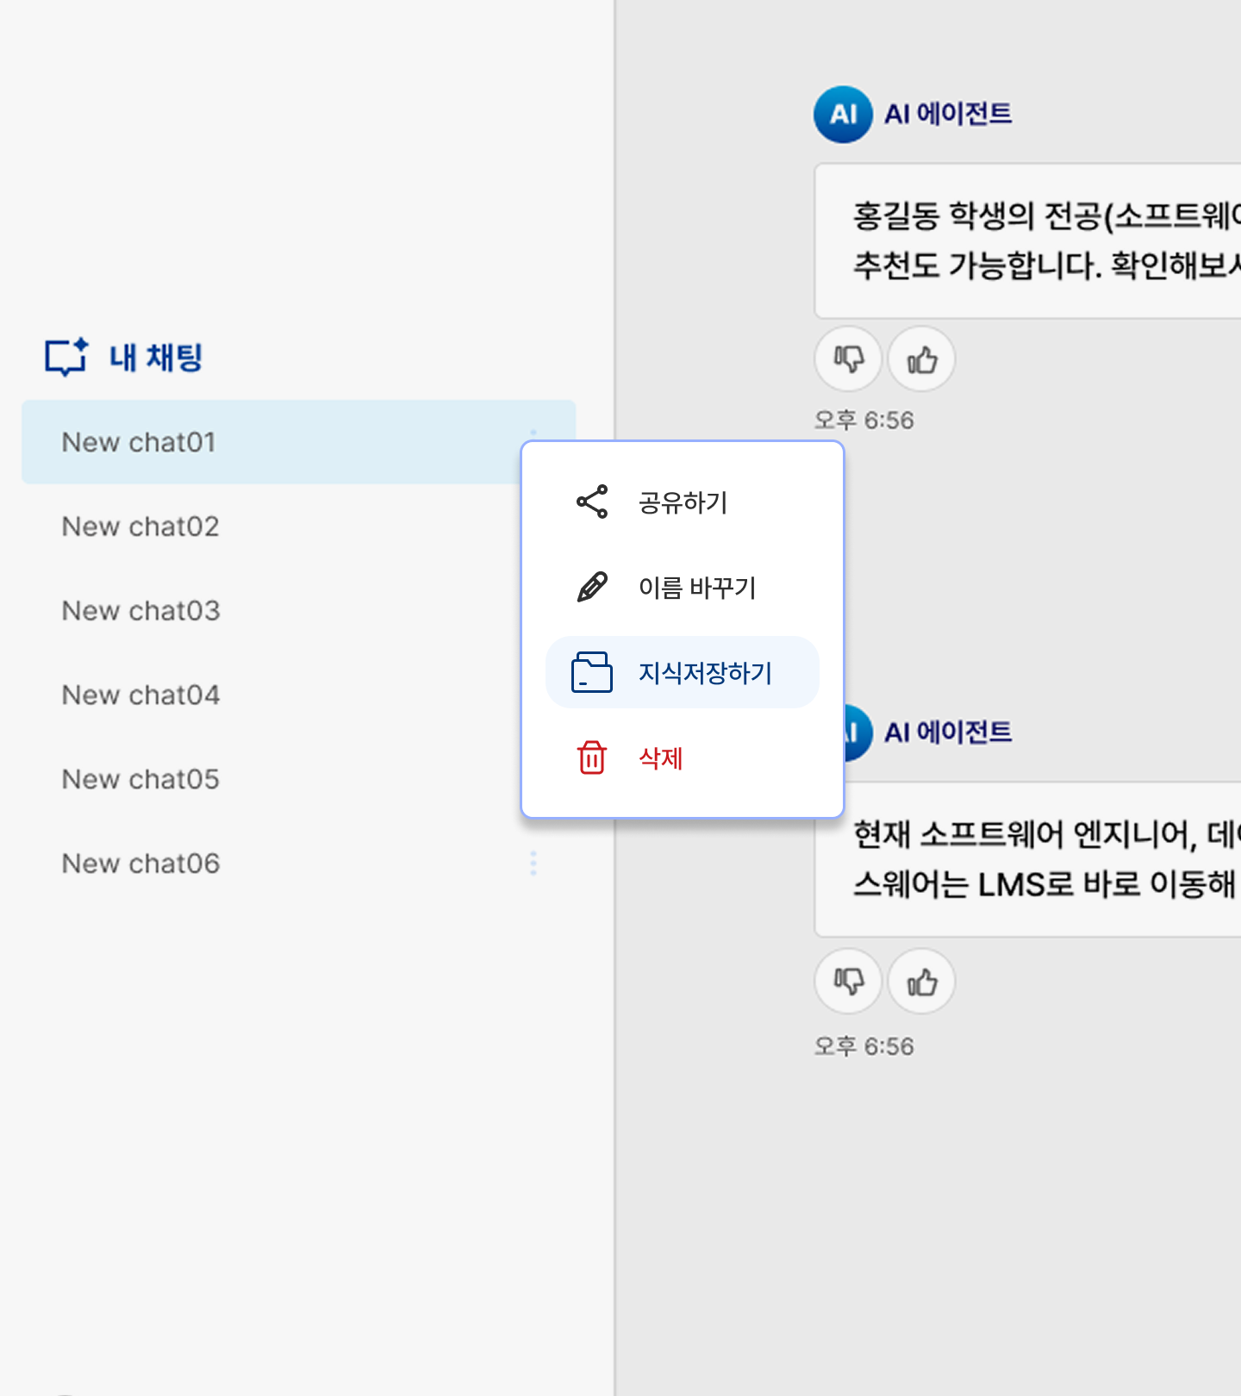Choose 삭제 from the context menu
Viewport: 1241px width, 1396px height.
[x=683, y=757]
